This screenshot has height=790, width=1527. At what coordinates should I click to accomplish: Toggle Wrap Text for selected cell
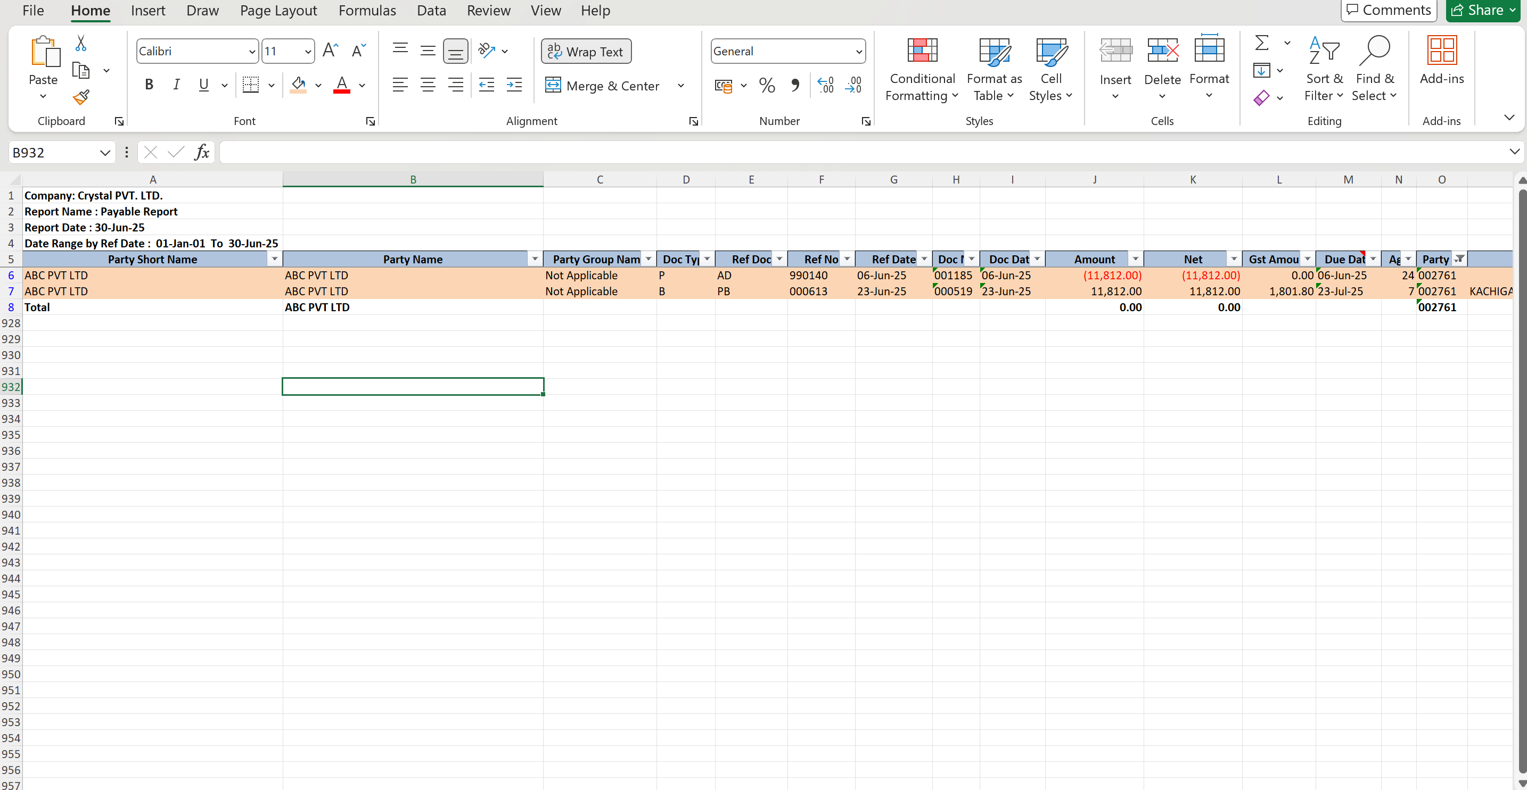tap(586, 51)
